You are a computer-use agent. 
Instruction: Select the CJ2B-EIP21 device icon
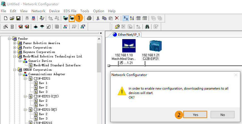pyautogui.click(x=155, y=46)
